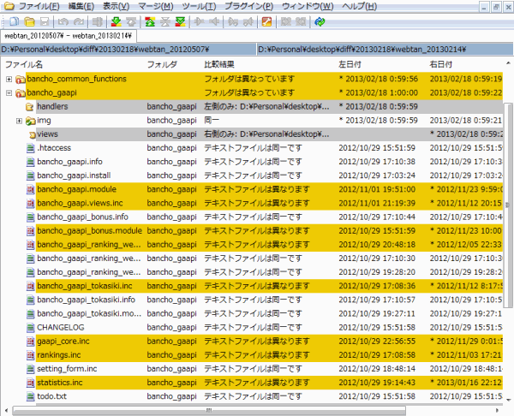Open the プラグイン(P) menu
The image size is (514, 416).
pos(248,6)
